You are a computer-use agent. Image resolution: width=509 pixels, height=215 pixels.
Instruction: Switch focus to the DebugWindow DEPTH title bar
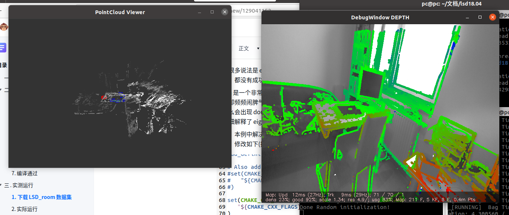click(x=379, y=17)
